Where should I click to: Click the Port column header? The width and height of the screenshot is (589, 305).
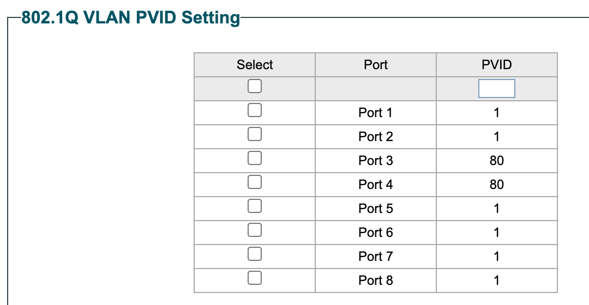coord(376,65)
